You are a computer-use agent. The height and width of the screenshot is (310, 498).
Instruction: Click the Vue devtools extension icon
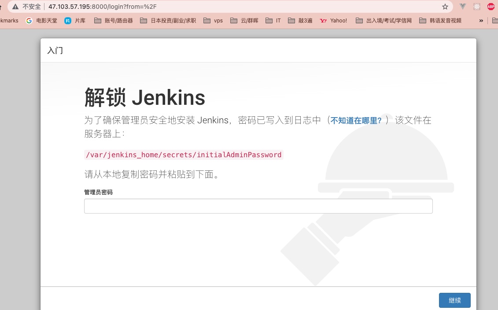pos(462,7)
